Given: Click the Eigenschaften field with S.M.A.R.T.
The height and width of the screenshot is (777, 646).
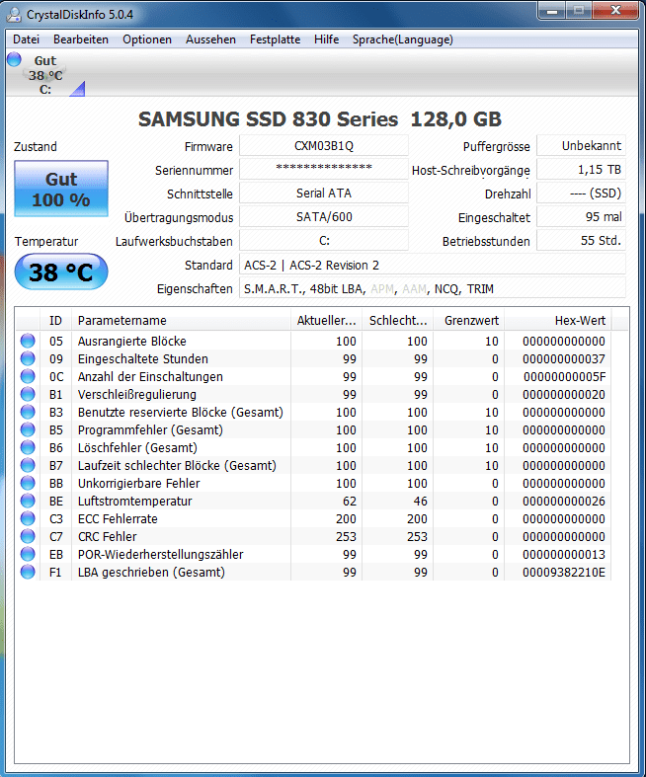Looking at the screenshot, I should click(433, 288).
